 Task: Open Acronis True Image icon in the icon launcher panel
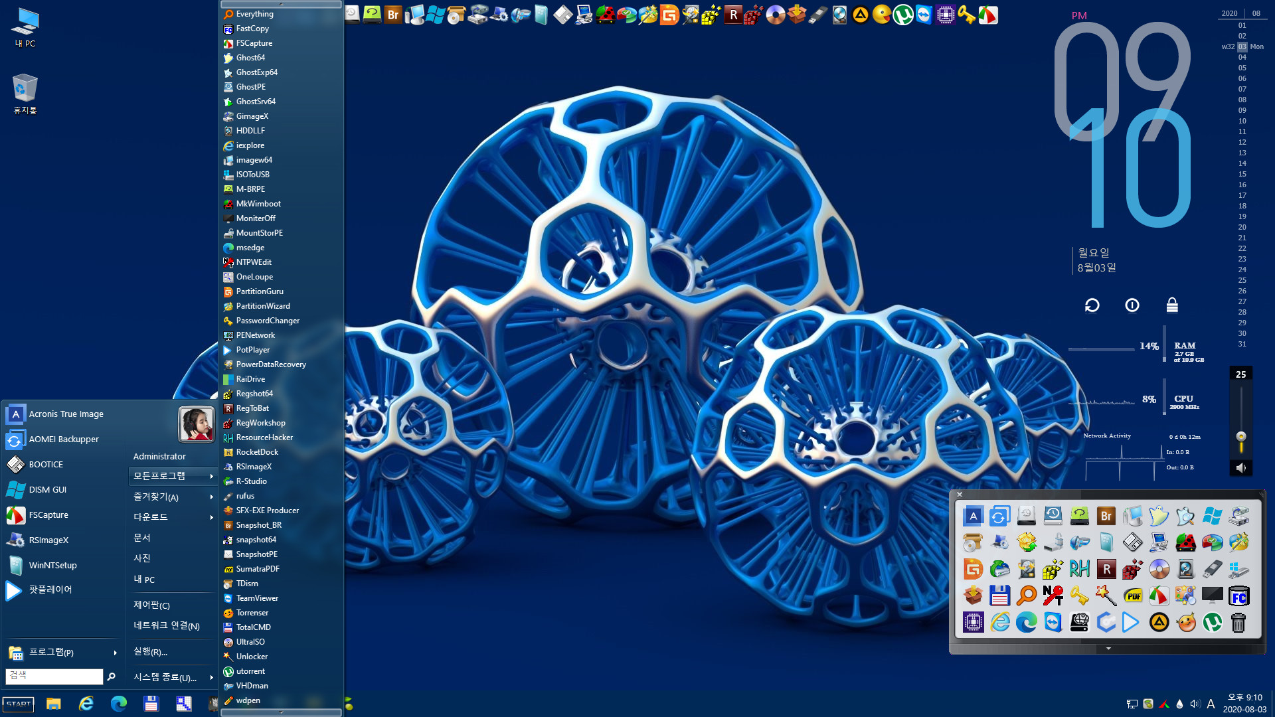pos(973,516)
